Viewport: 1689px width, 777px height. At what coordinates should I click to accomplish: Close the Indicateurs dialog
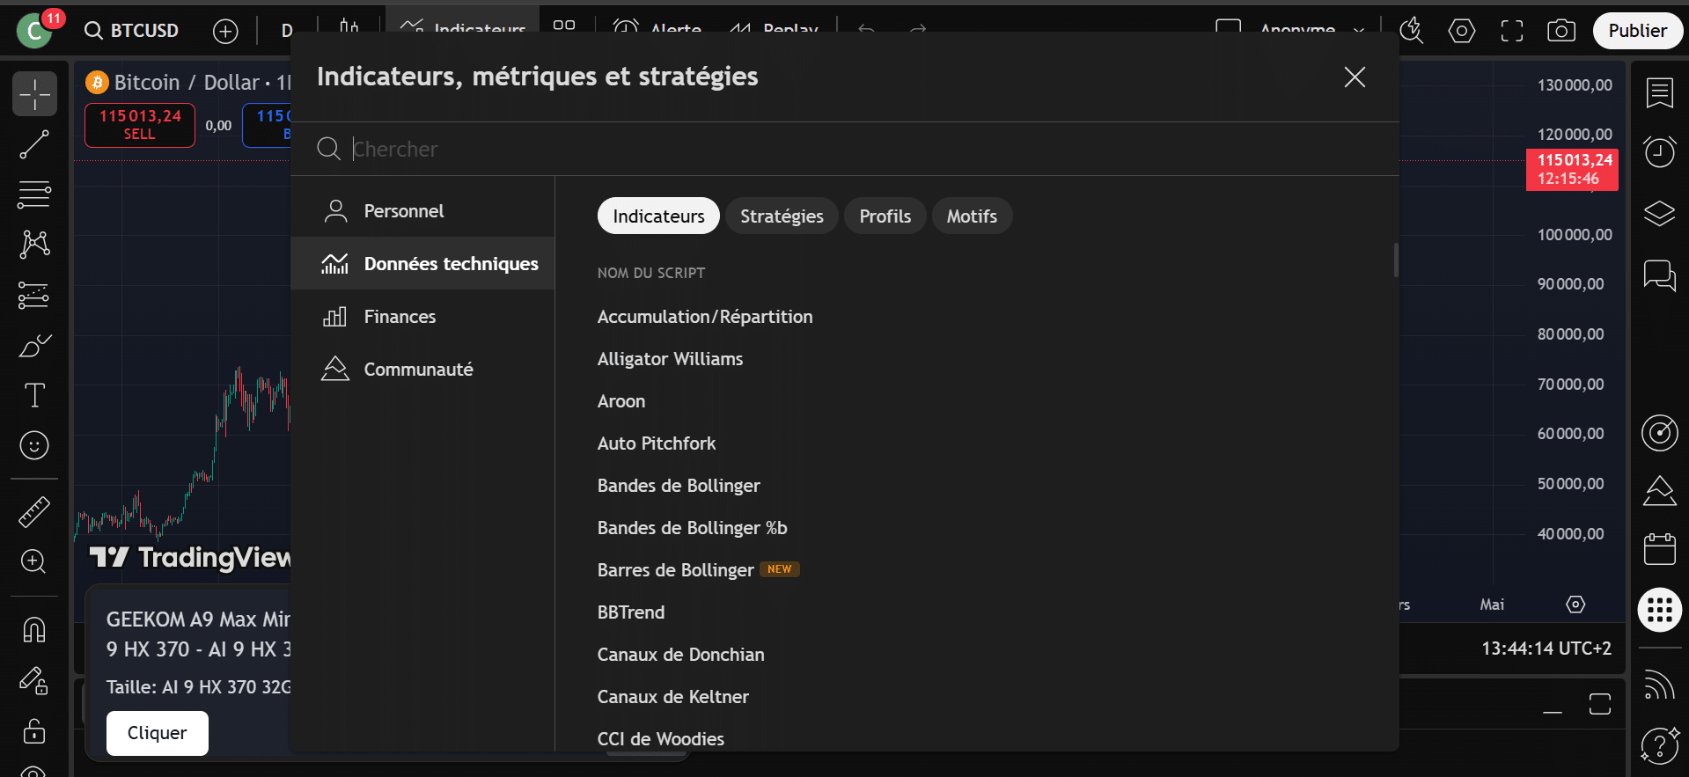1355,77
